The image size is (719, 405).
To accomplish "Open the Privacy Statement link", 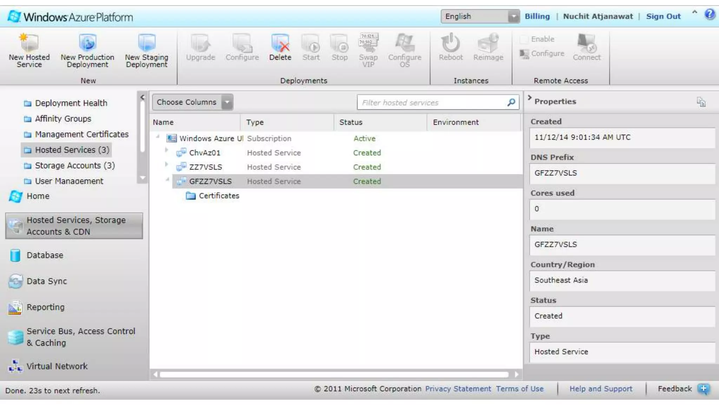I will tap(458, 389).
